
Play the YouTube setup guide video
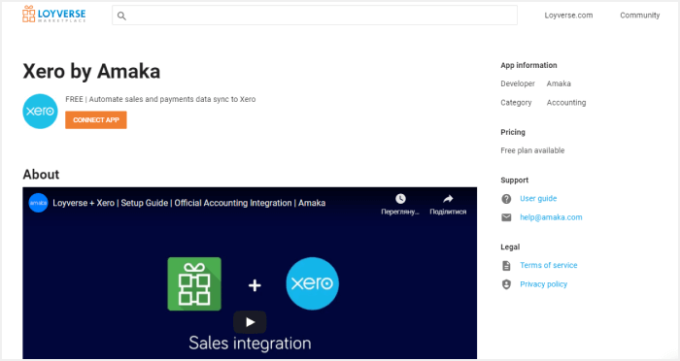pos(250,322)
